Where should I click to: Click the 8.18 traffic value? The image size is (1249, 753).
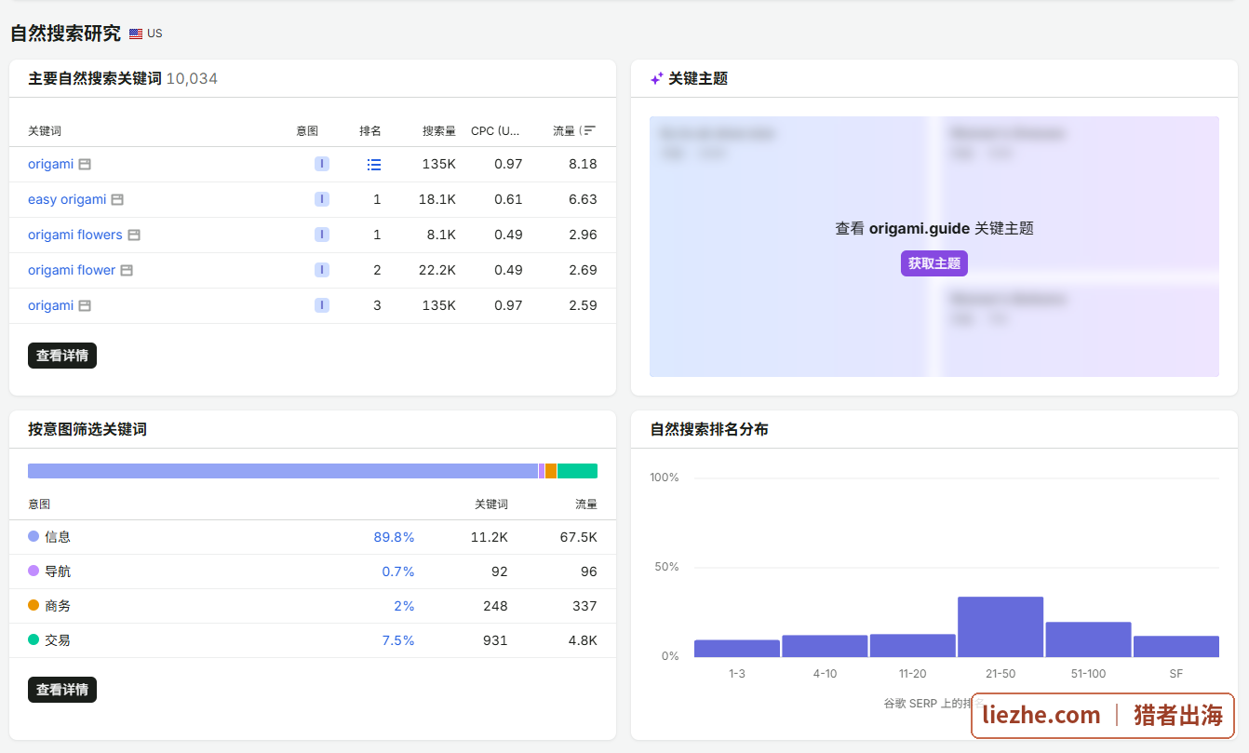(x=584, y=164)
